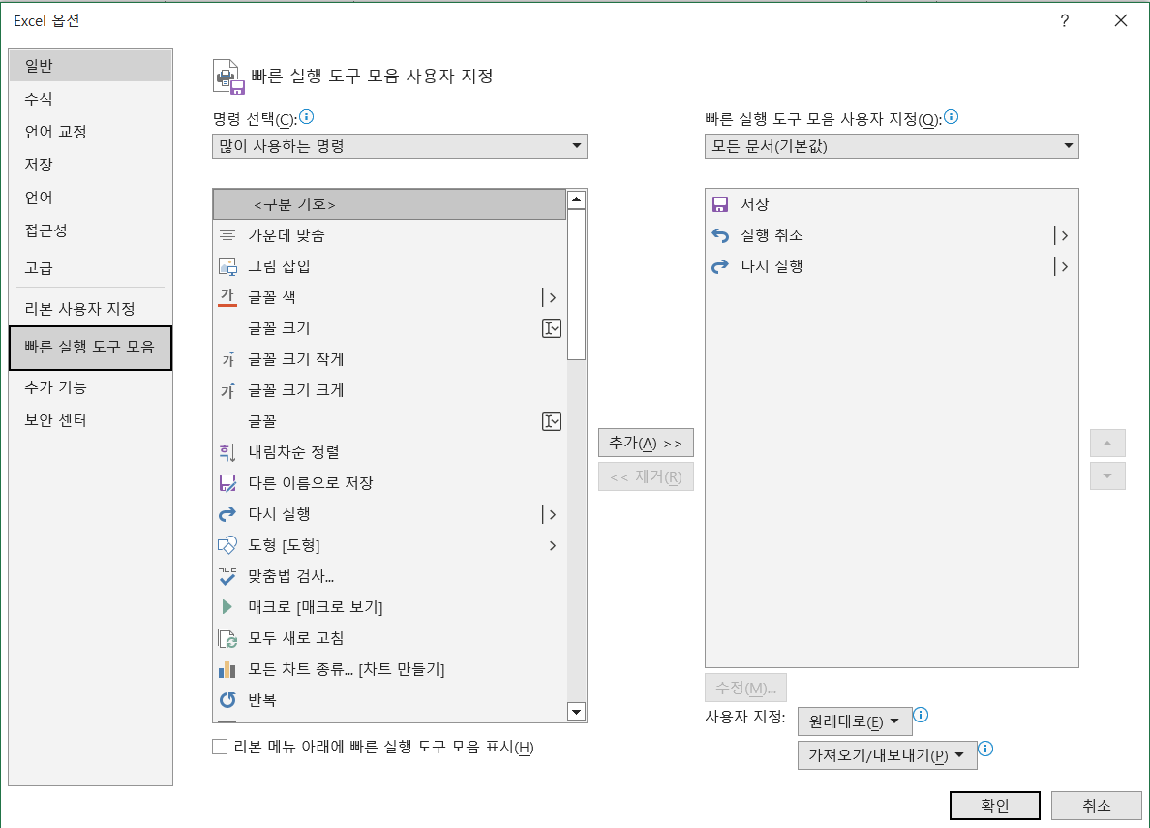Expand the 도형 [도형] submenu arrow
Screen dimensions: 1150x828
tap(553, 545)
